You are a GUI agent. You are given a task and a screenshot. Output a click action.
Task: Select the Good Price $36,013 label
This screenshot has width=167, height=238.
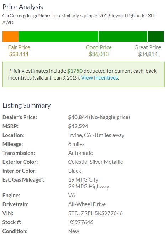point(99,51)
